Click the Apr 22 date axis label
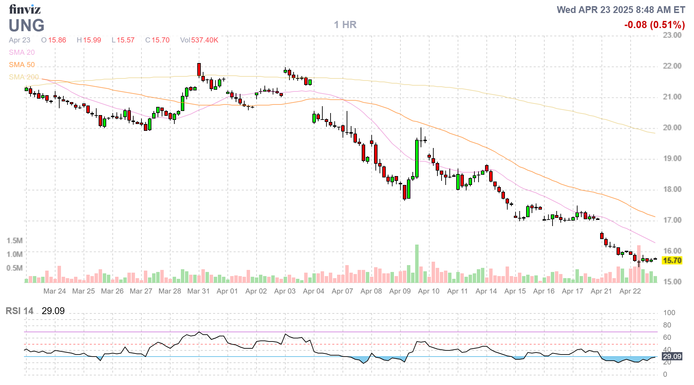The image size is (694, 385). (630, 291)
